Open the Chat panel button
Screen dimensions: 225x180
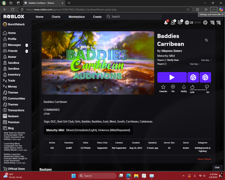217,167
